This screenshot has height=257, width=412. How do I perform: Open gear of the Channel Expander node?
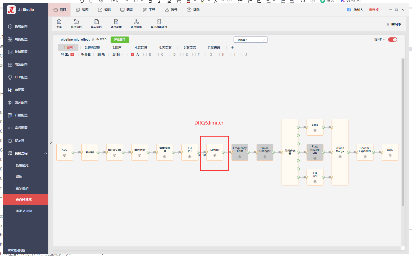pos(365,157)
